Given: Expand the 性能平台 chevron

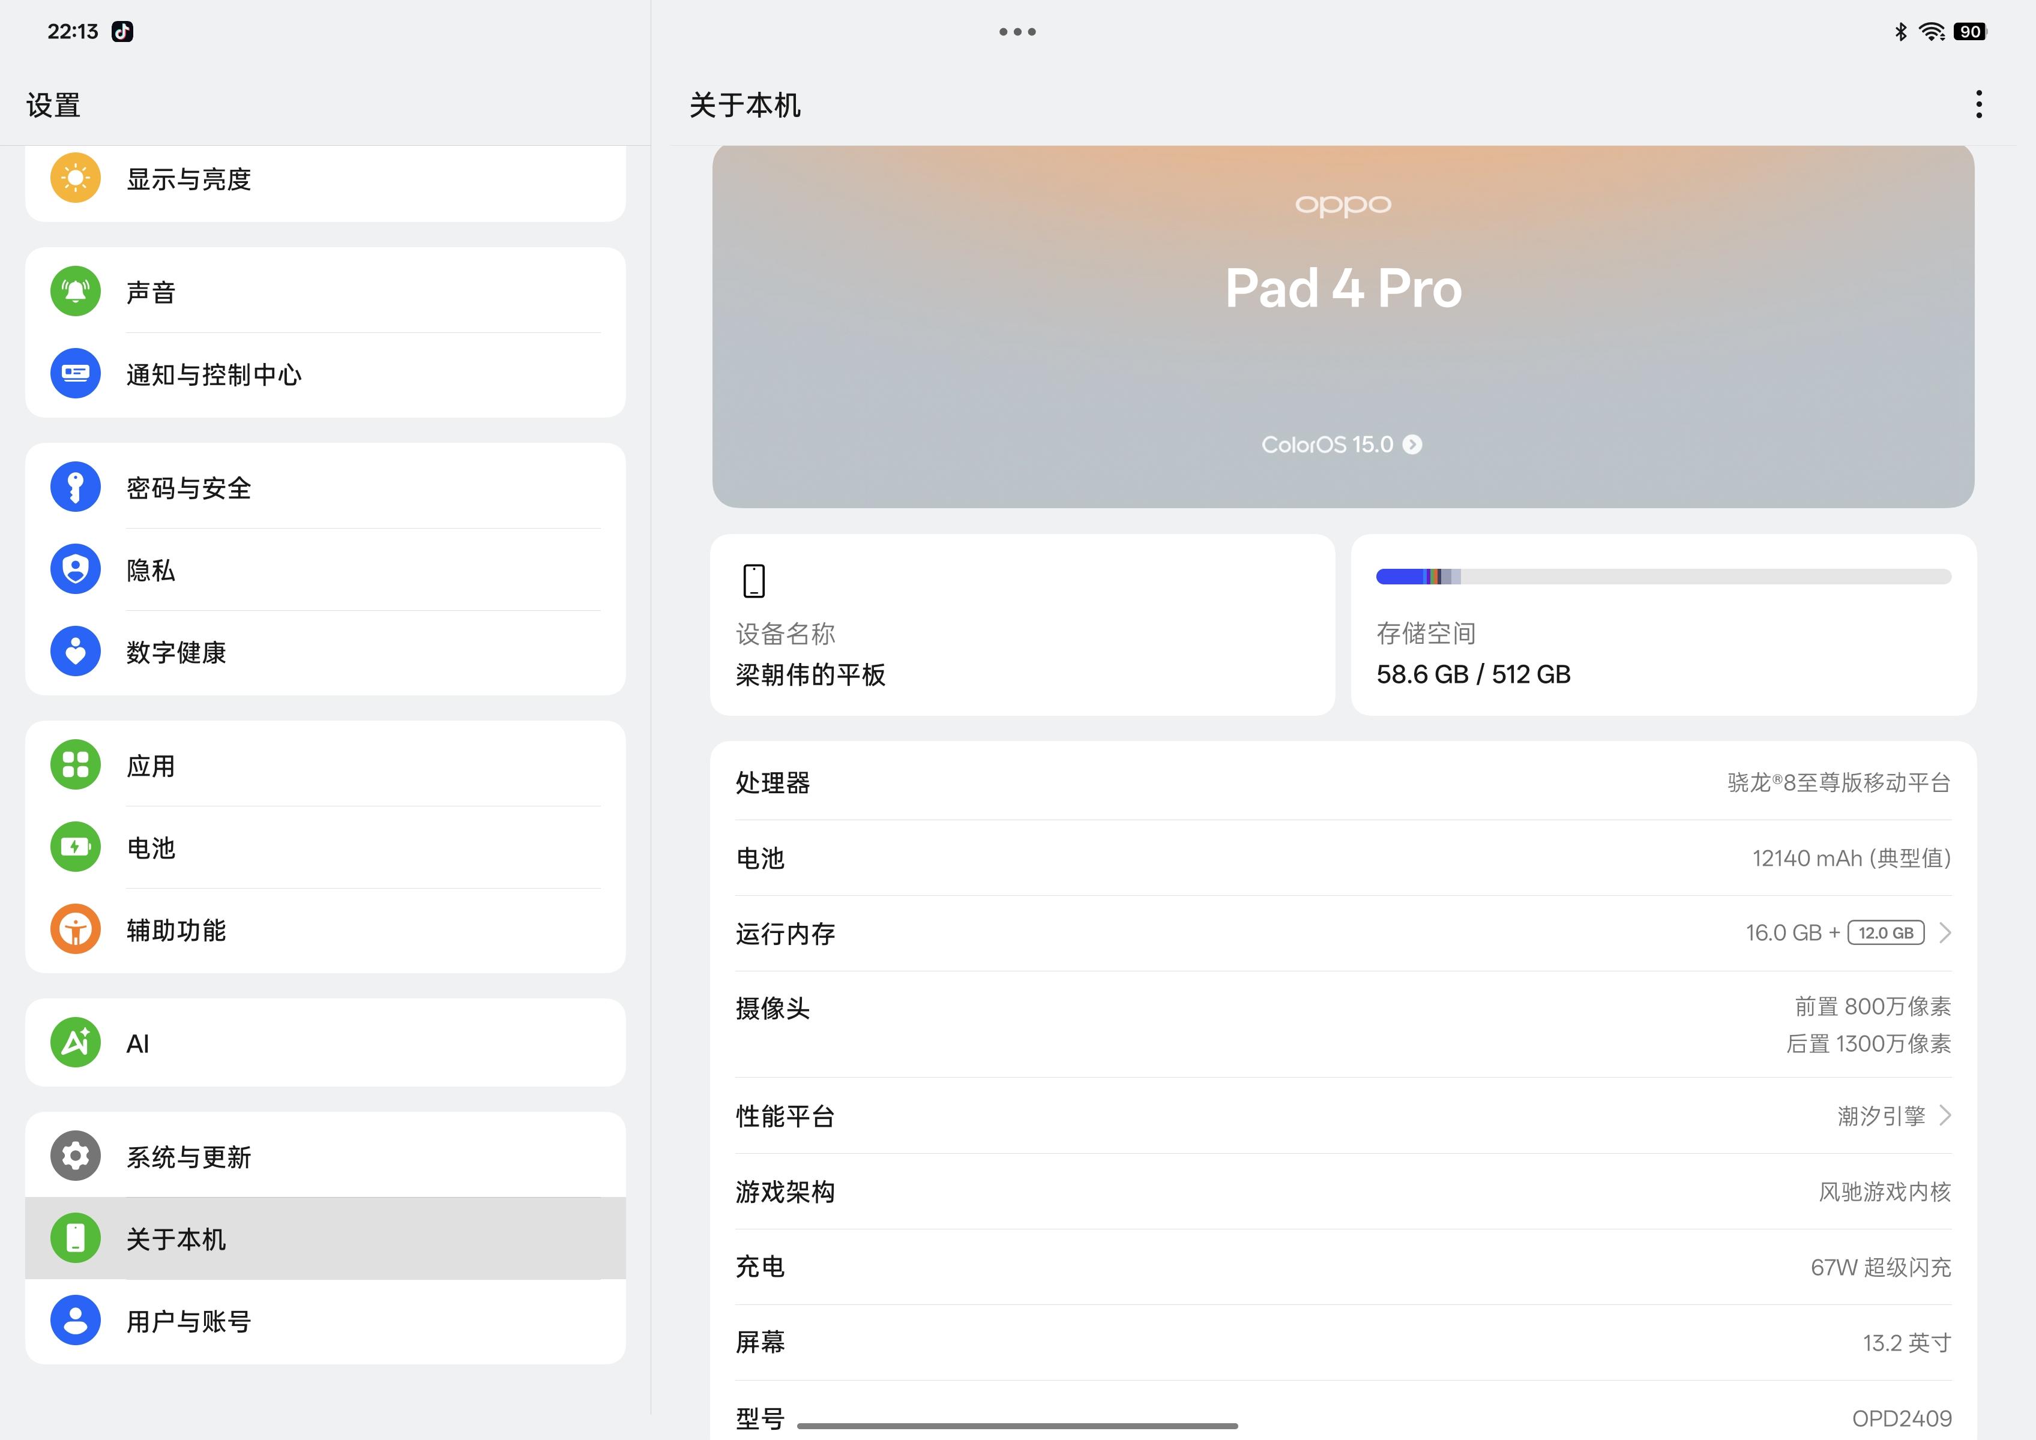Looking at the screenshot, I should pyautogui.click(x=1945, y=1115).
